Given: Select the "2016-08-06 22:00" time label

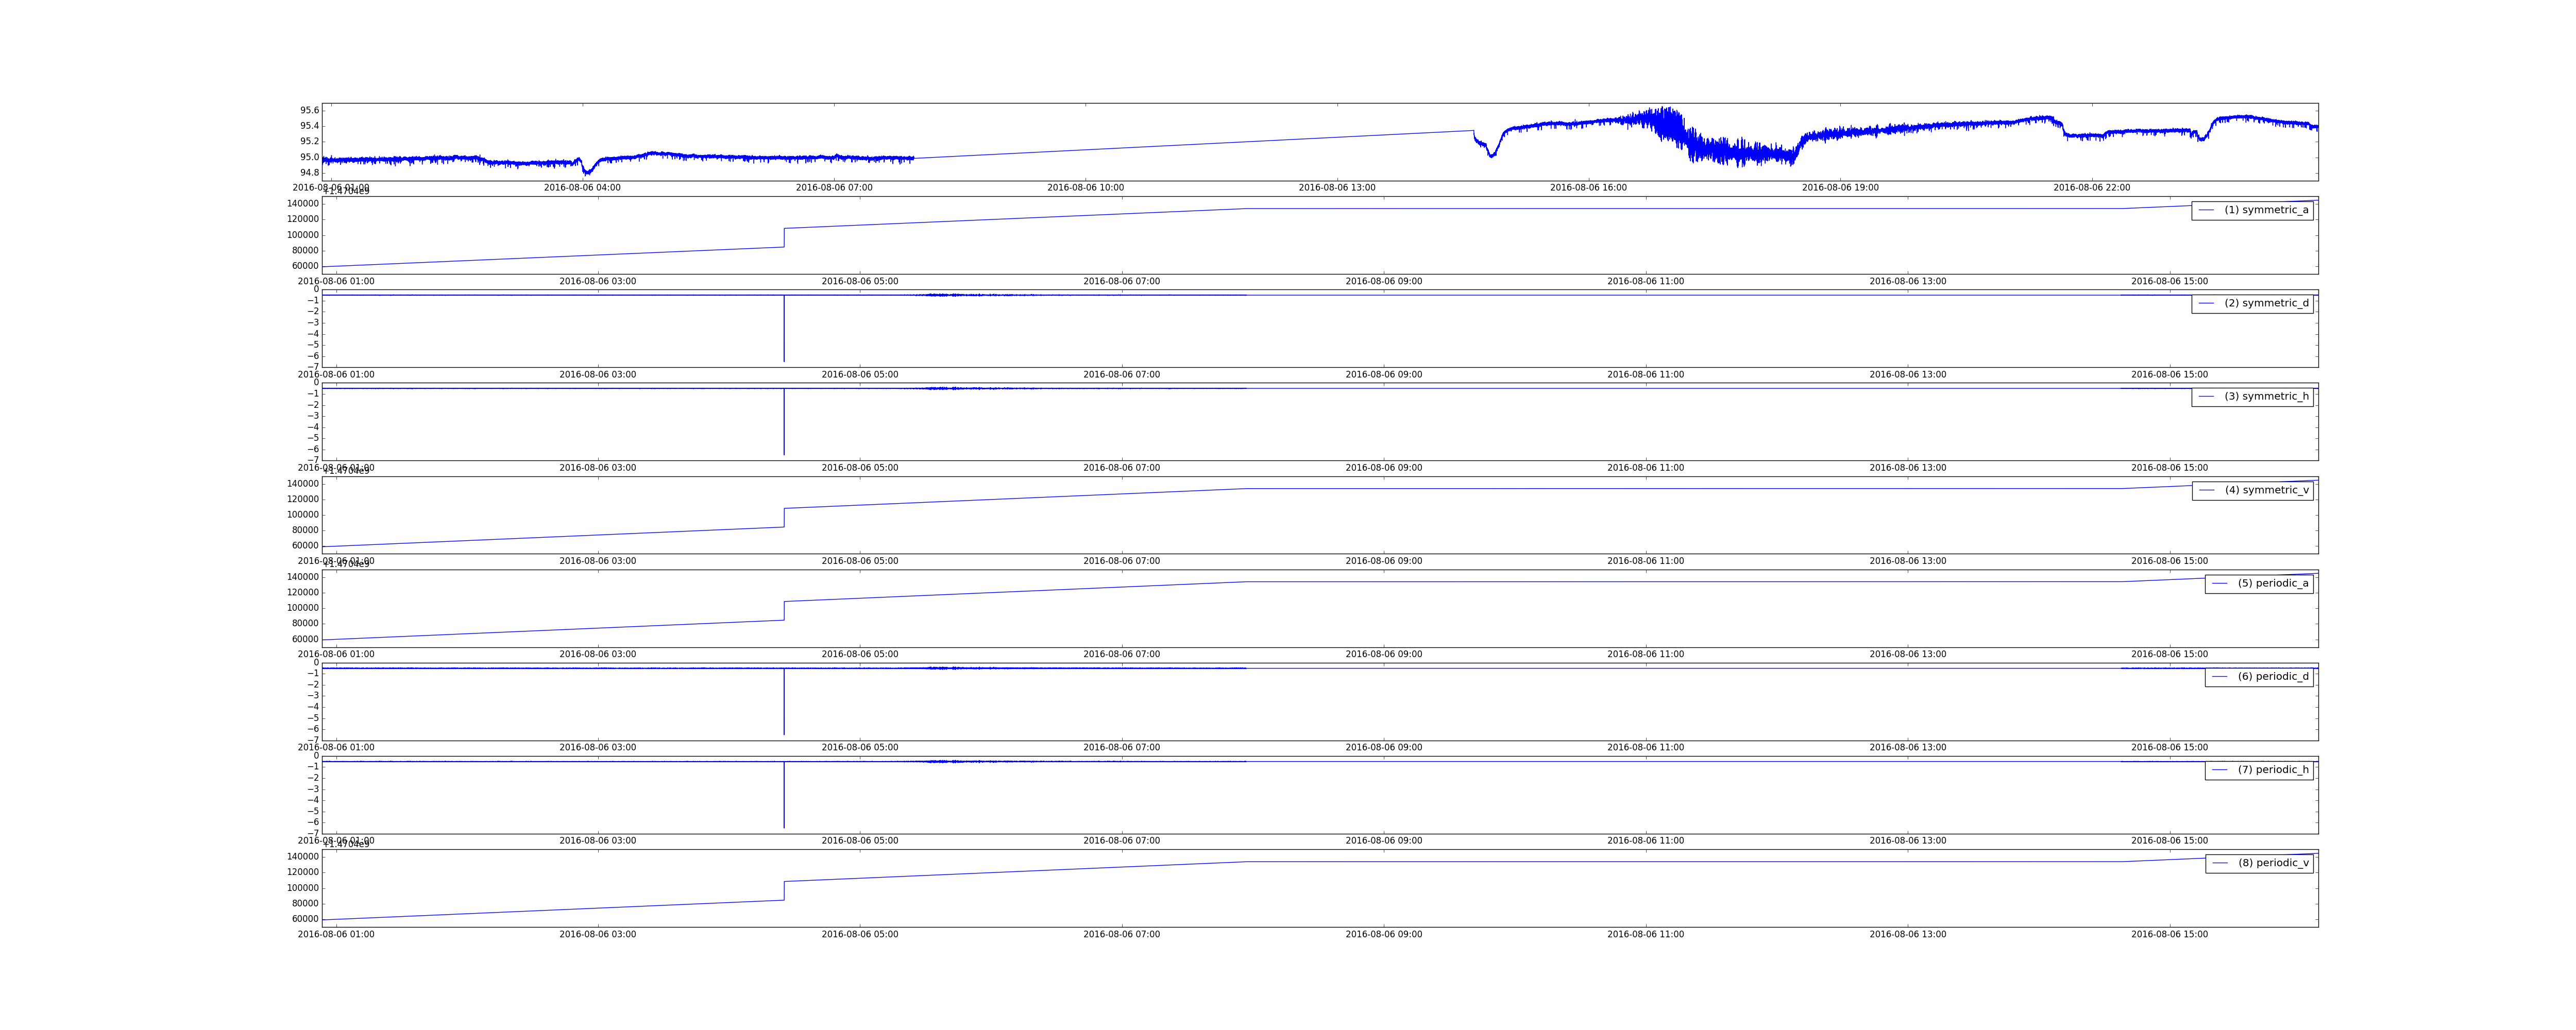Looking at the screenshot, I should tap(2092, 187).
